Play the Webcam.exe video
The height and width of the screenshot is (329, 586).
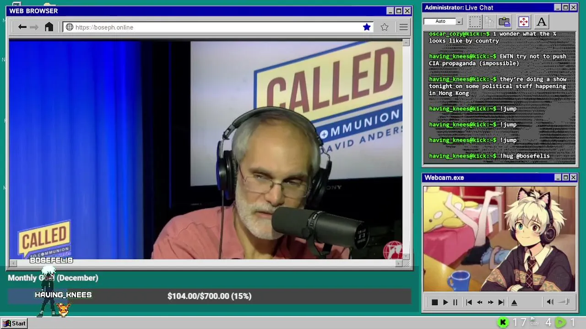click(x=445, y=302)
